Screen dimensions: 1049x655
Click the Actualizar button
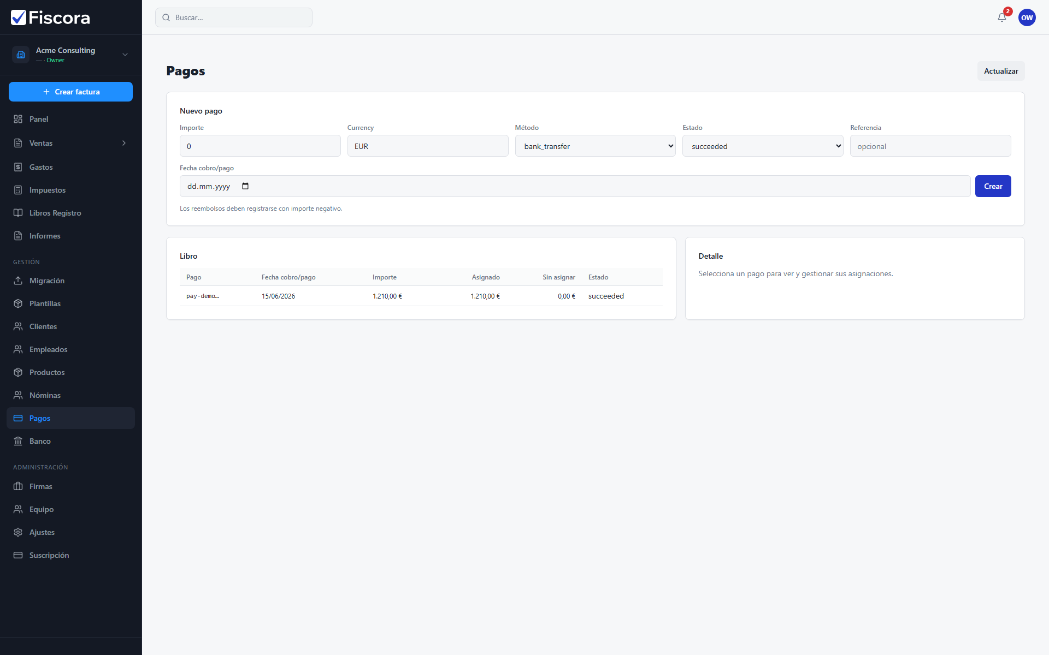pyautogui.click(x=1001, y=71)
